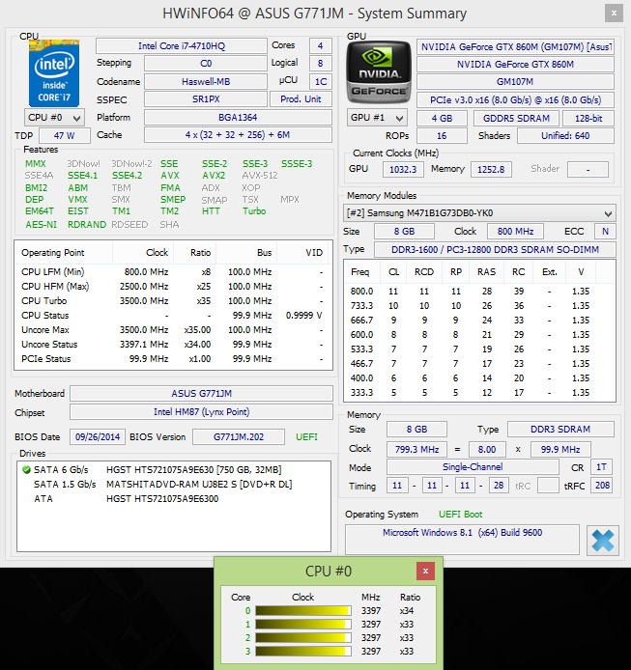Open the GPU #1 selector dropdown
The width and height of the screenshot is (631, 670).
(377, 118)
